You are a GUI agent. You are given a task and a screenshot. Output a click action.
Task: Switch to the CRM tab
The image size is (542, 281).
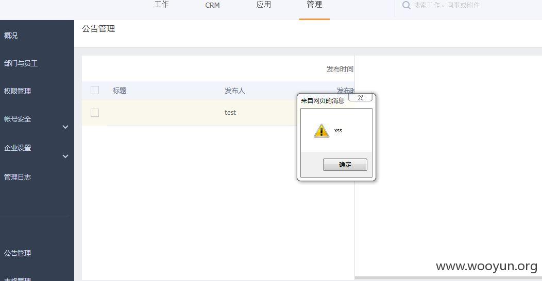tap(212, 5)
